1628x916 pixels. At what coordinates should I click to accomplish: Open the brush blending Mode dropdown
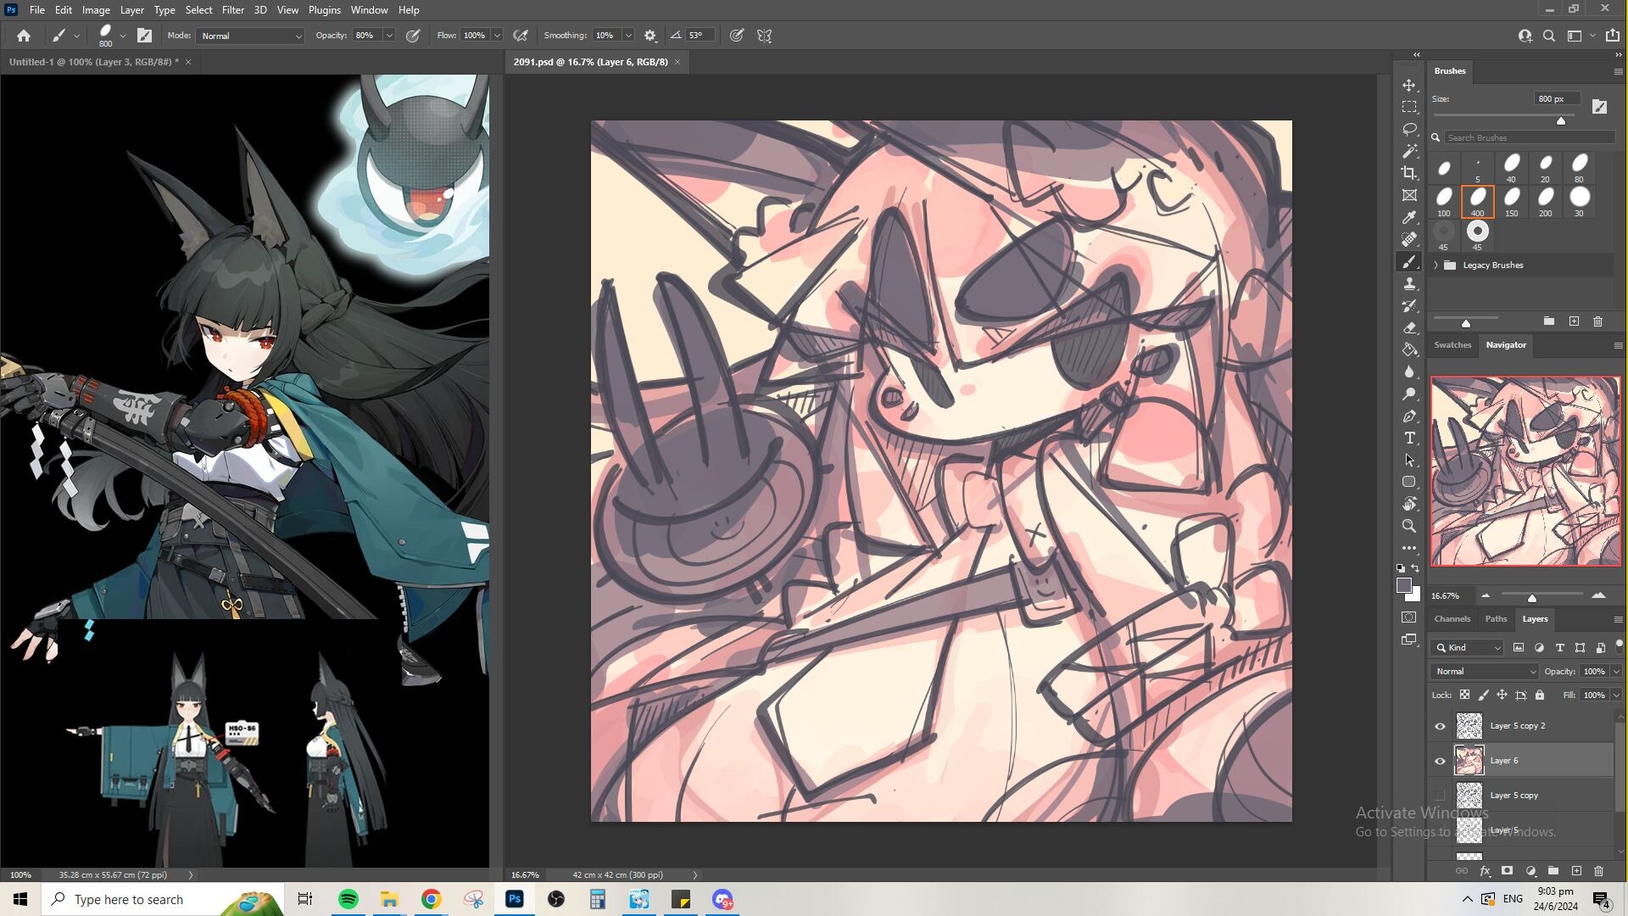250,36
